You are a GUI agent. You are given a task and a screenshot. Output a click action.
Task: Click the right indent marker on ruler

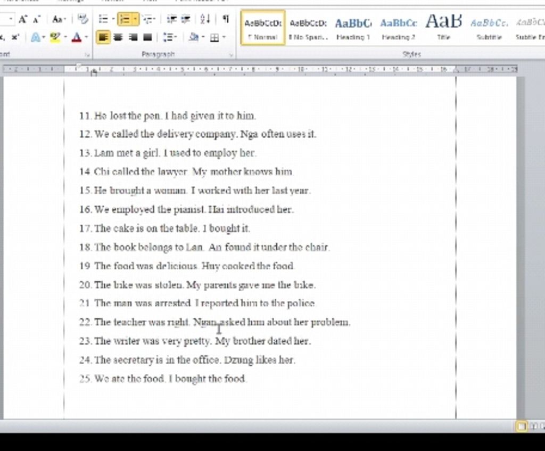coord(456,70)
